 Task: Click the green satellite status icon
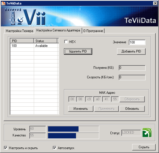pyautogui.click(x=147, y=133)
